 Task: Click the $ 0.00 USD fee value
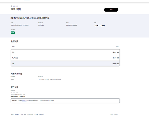tap(116, 58)
